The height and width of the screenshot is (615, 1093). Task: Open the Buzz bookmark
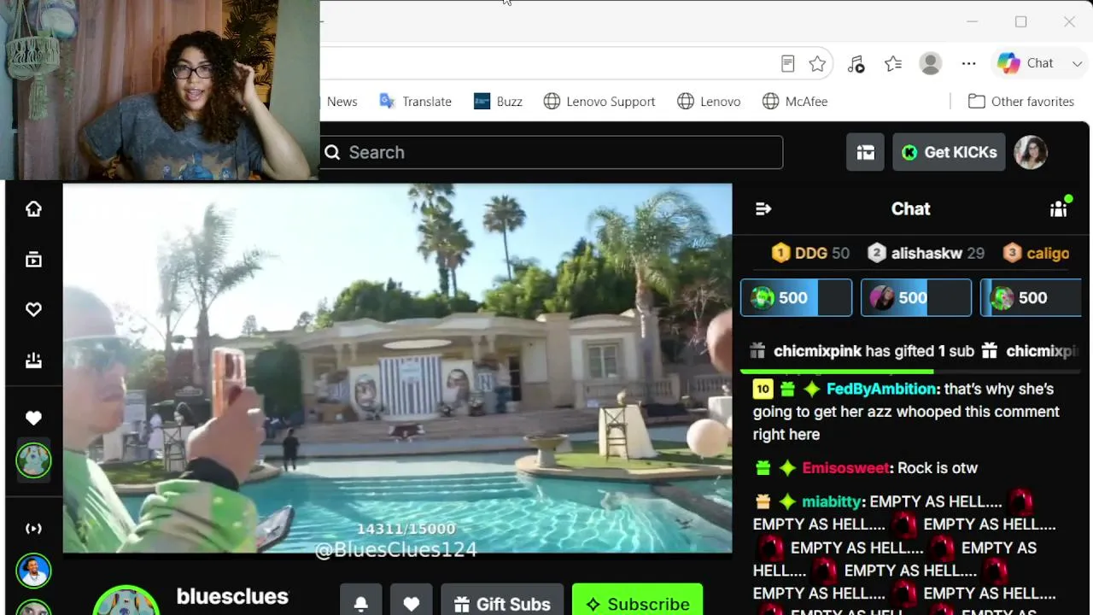click(x=498, y=102)
